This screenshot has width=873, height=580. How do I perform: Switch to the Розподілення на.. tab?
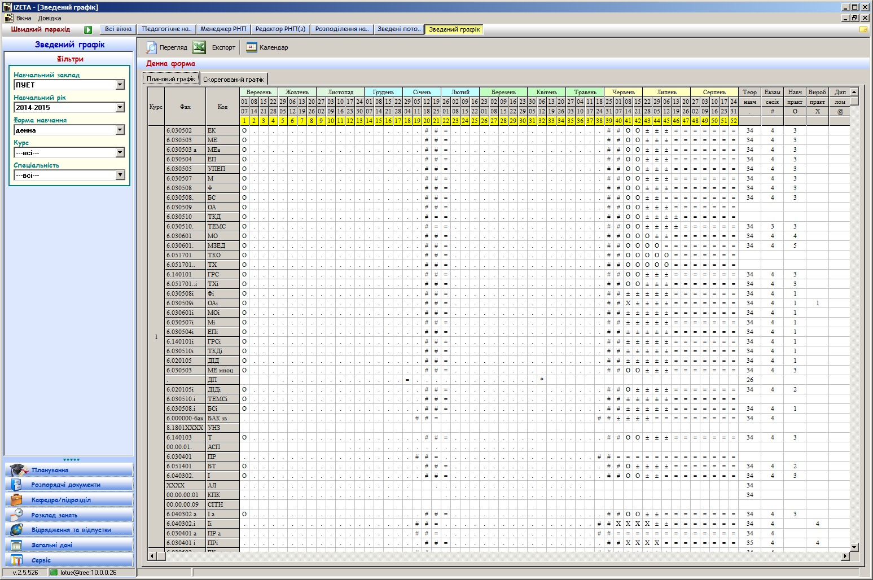click(x=342, y=29)
